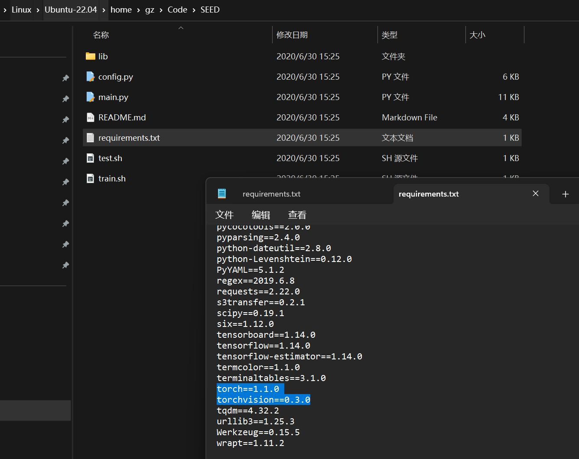Go to gz folder in breadcrumb
This screenshot has width=579, height=459.
coord(150,10)
